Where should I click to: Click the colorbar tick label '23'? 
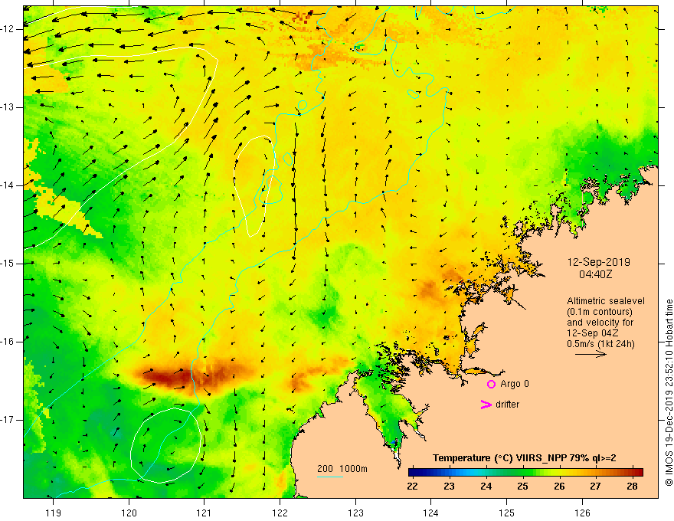pyautogui.click(x=449, y=487)
